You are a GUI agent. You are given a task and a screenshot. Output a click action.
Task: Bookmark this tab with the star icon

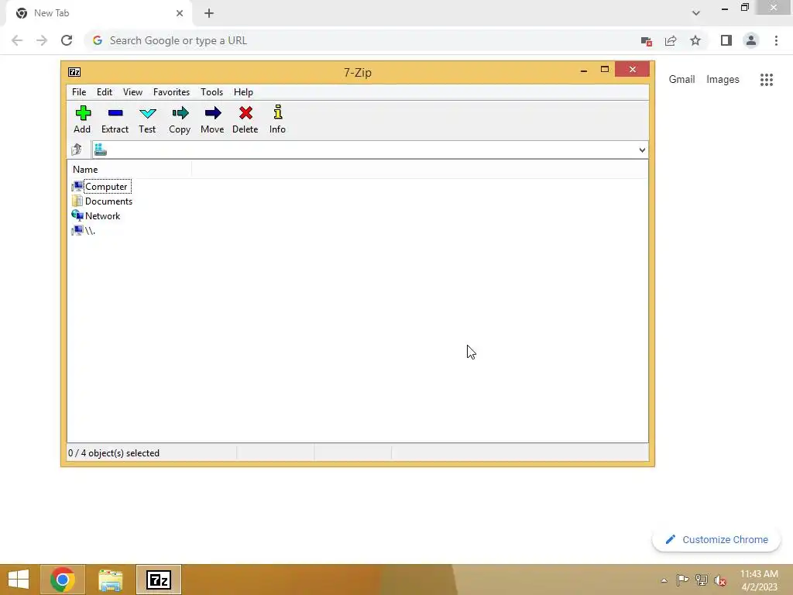pos(695,40)
